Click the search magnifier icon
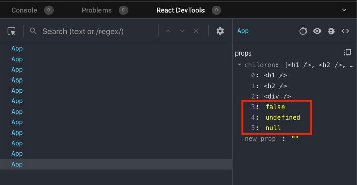Viewport: 357px width, 185px height. tap(33, 31)
